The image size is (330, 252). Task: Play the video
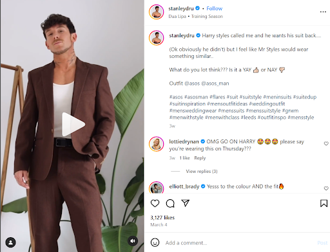click(73, 125)
